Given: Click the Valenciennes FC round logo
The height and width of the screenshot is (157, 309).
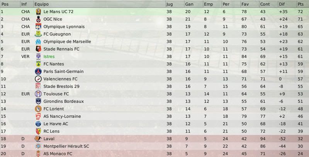Looking at the screenshot, I should 38,79.
